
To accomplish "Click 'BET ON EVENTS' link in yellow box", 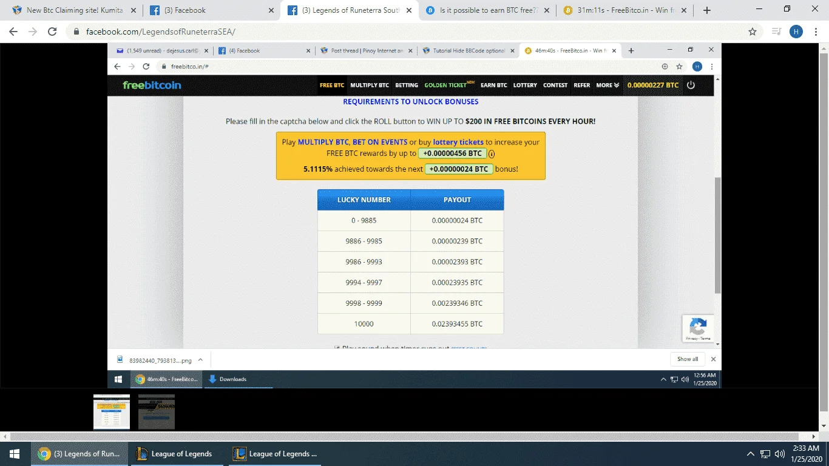I will (380, 142).
